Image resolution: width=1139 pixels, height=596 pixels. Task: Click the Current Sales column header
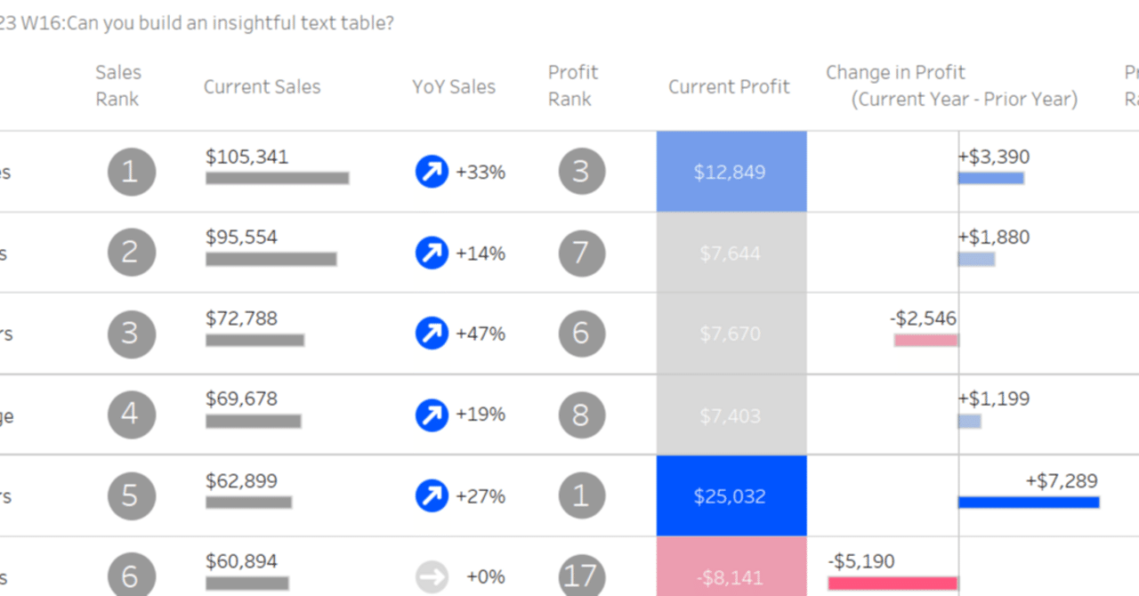262,86
